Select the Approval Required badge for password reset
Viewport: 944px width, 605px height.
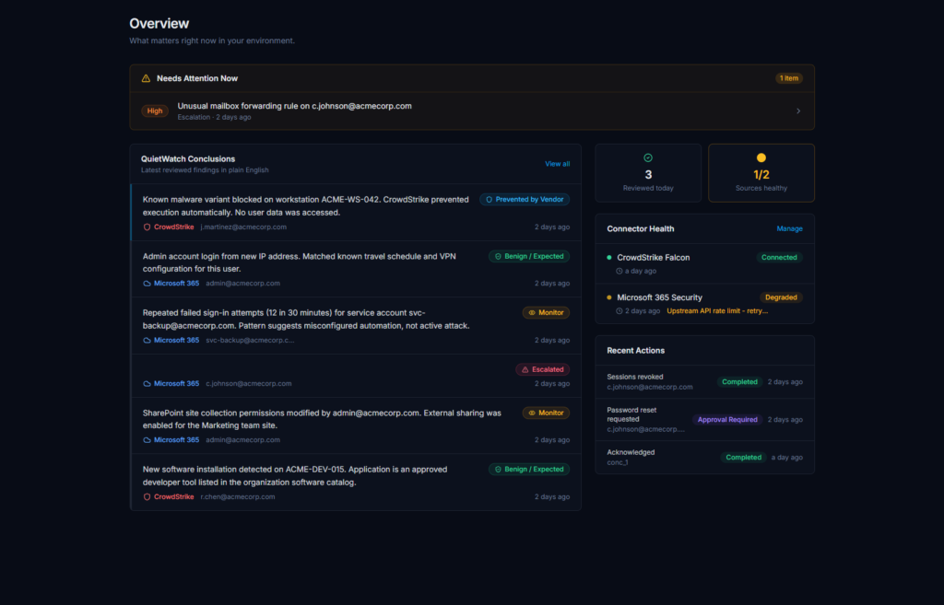point(727,420)
